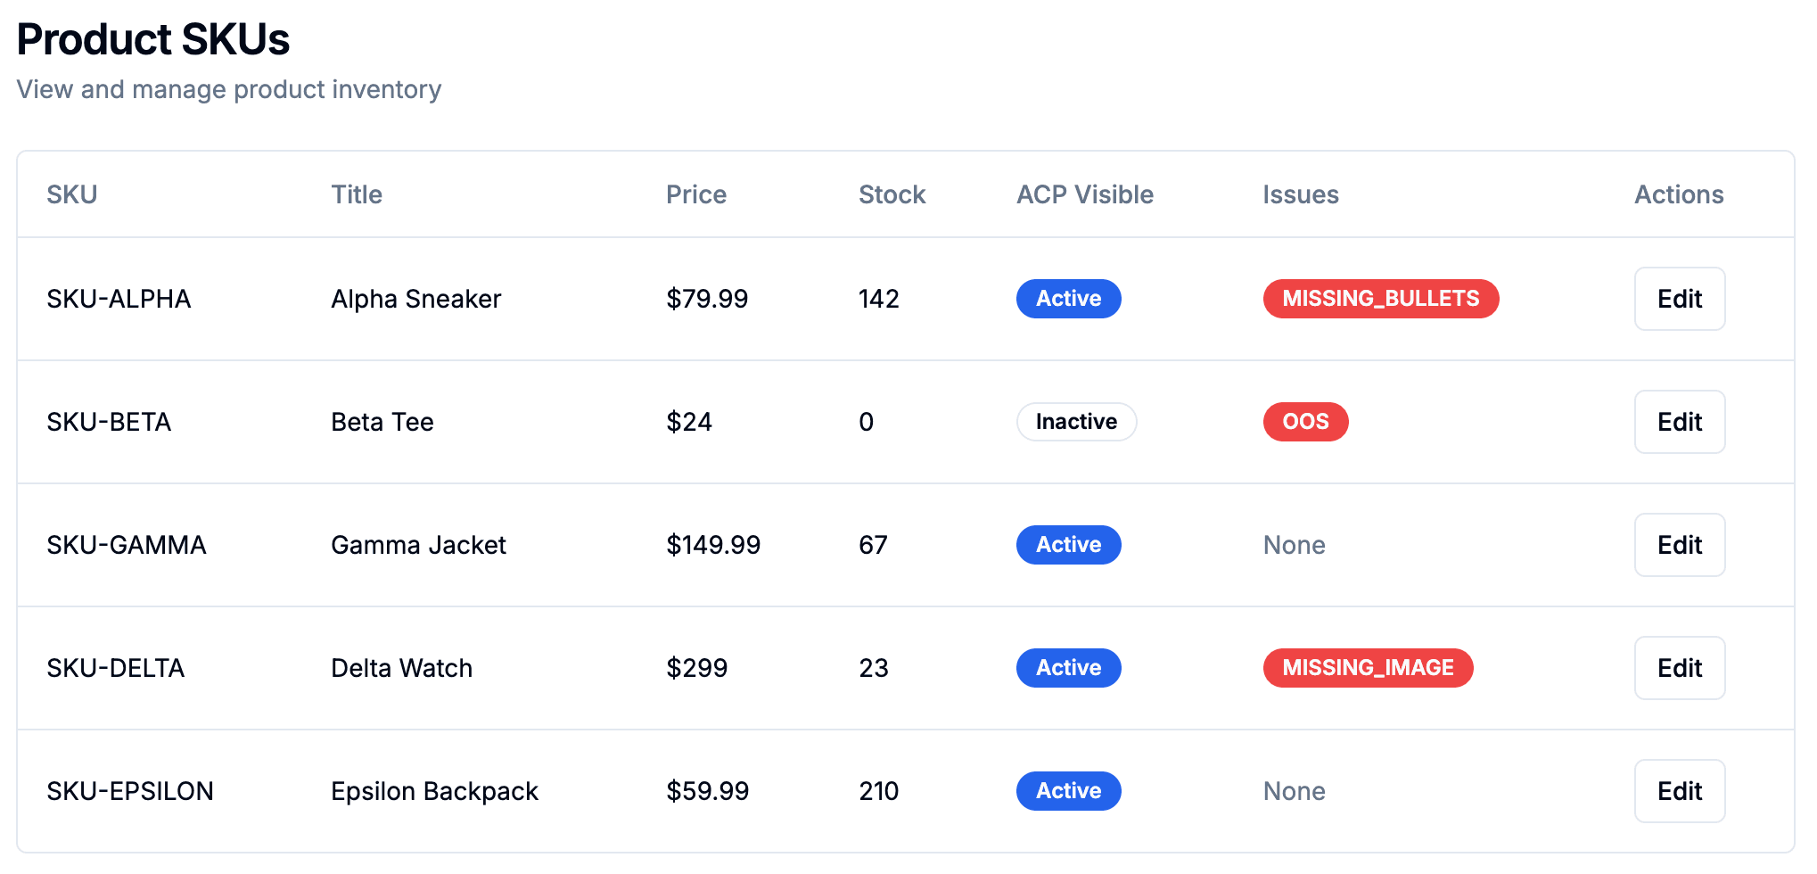Open Edit for Beta Tee row
The width and height of the screenshot is (1817, 874).
click(x=1679, y=422)
